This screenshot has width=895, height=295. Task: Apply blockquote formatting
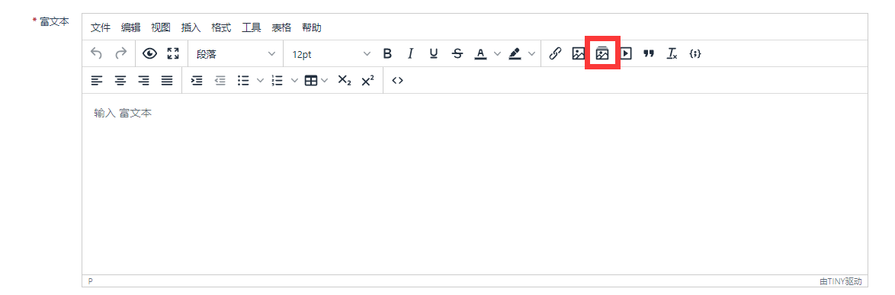point(649,53)
